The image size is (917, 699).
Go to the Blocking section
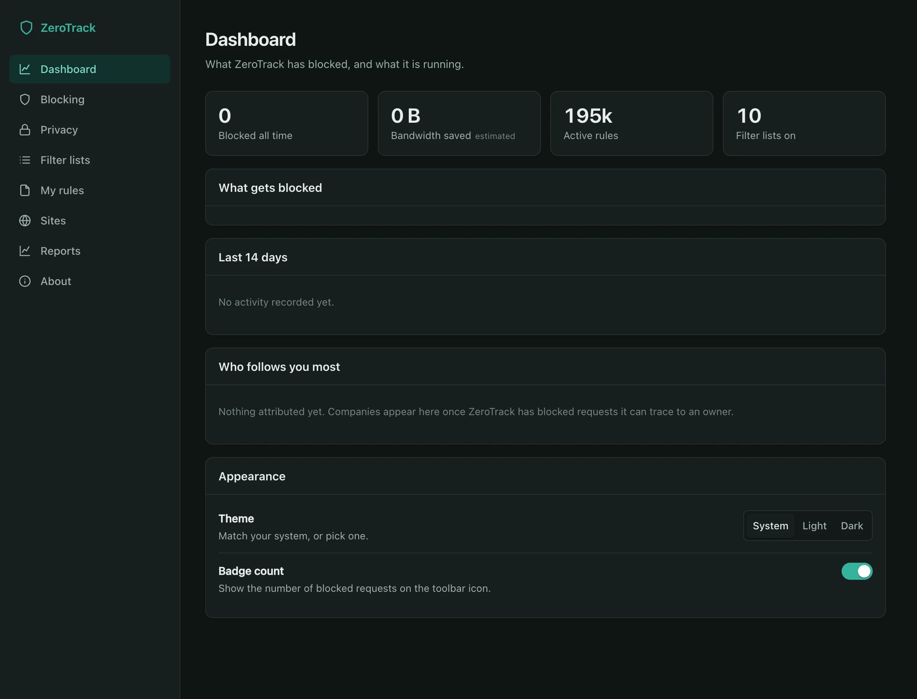[x=89, y=99]
